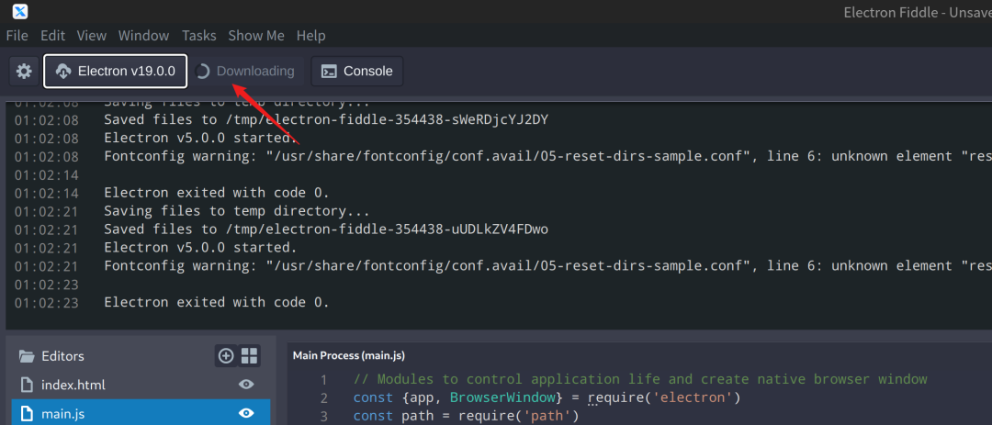The width and height of the screenshot is (992, 425).
Task: Open the File menu
Action: click(x=17, y=36)
